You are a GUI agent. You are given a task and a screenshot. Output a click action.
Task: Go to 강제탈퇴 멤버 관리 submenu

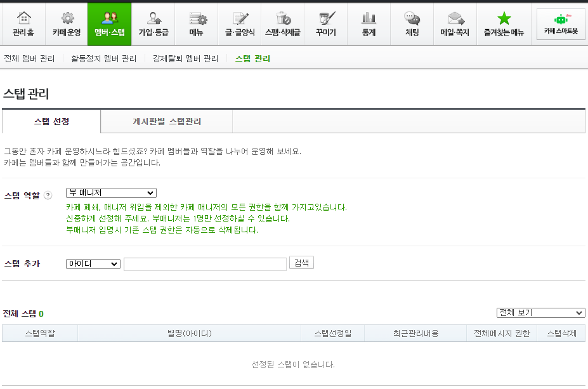click(x=185, y=58)
